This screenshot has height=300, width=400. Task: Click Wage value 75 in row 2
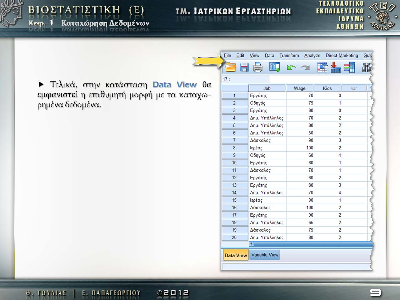300,103
